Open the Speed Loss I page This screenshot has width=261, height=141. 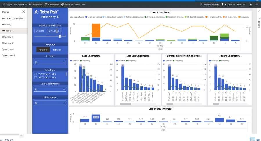8,49
